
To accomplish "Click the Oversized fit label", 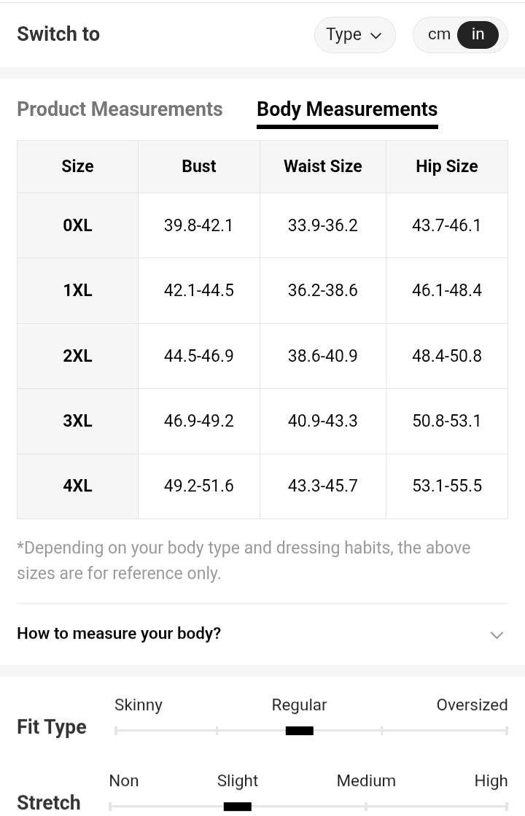I will (x=472, y=705).
